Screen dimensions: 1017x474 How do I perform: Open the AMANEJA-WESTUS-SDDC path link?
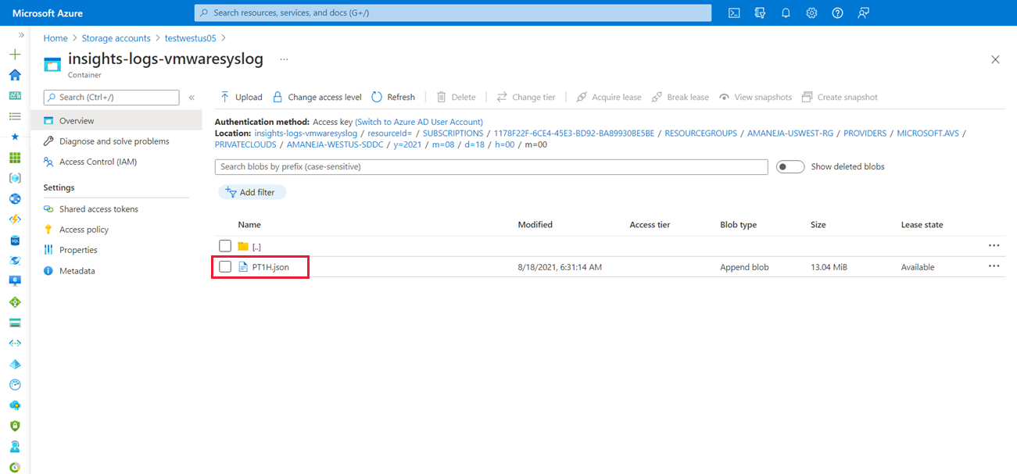335,144
